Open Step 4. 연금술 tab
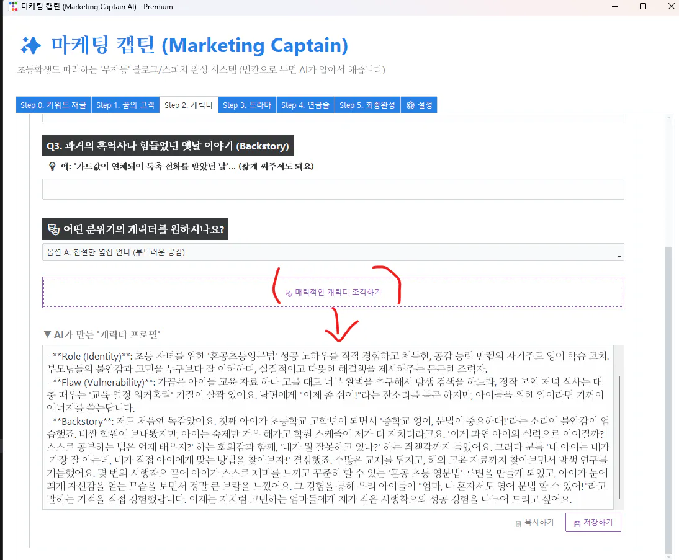This screenshot has width=679, height=560. click(x=305, y=105)
